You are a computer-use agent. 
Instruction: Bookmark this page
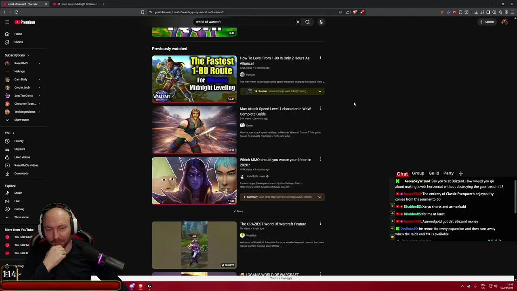click(x=143, y=12)
